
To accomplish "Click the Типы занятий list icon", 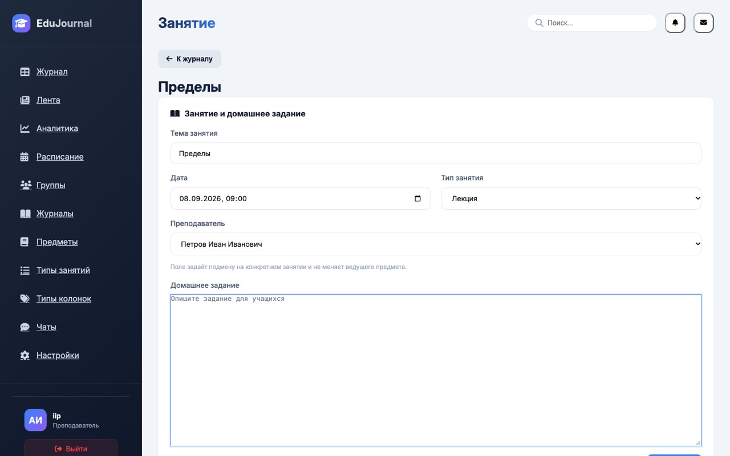I will pyautogui.click(x=25, y=271).
